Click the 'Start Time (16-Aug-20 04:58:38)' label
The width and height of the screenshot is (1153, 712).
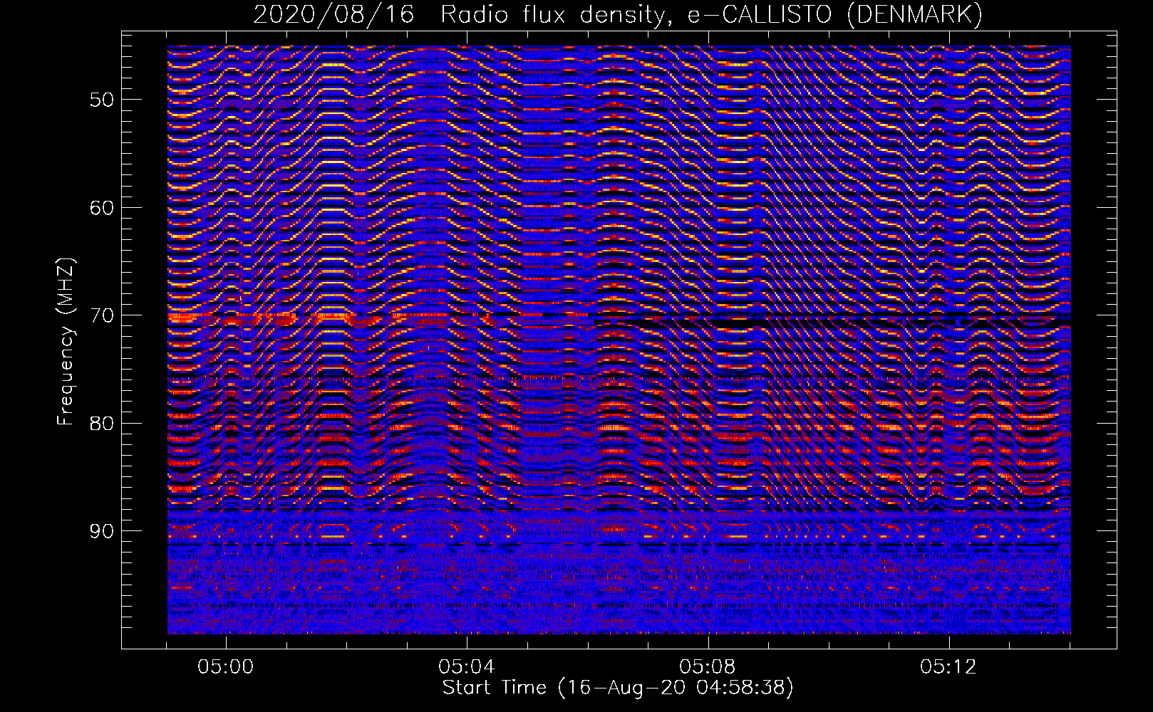point(618,688)
